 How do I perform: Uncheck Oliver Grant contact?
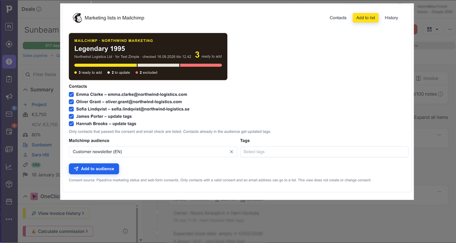[x=71, y=102]
